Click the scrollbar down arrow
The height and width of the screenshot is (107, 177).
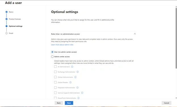tap(176, 98)
